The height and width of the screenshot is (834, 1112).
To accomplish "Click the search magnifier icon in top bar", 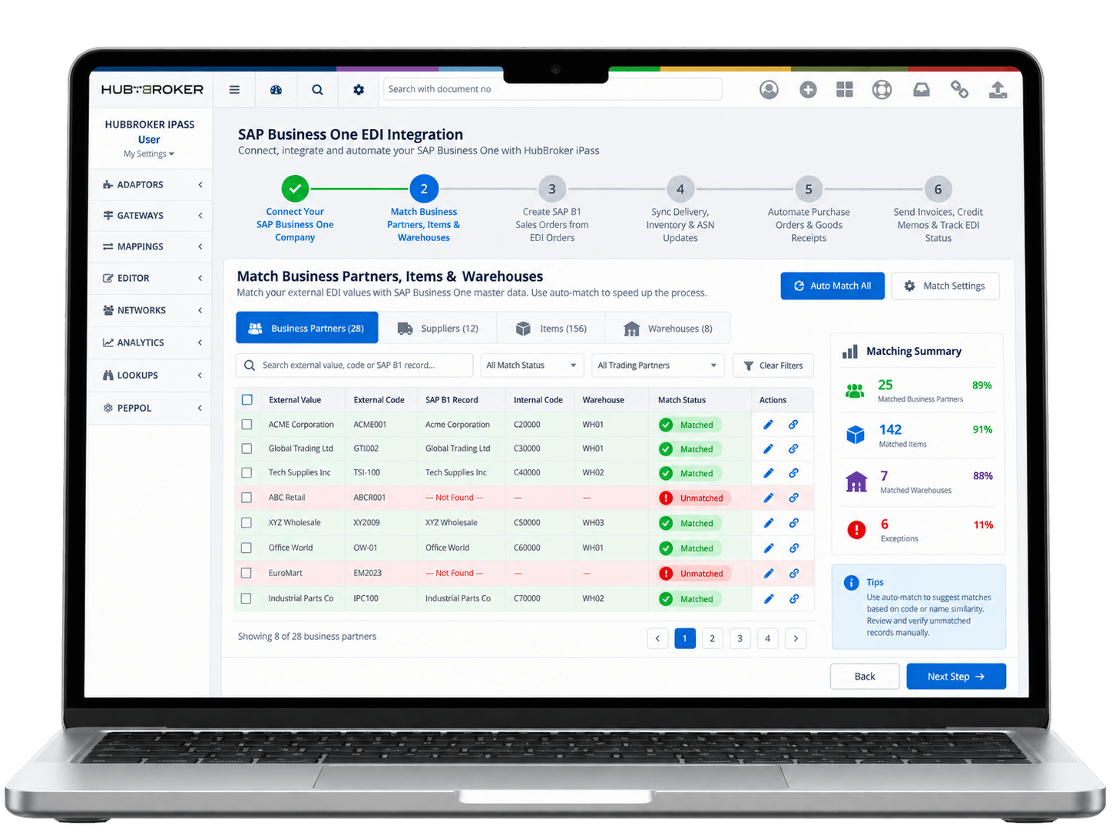I will point(317,90).
